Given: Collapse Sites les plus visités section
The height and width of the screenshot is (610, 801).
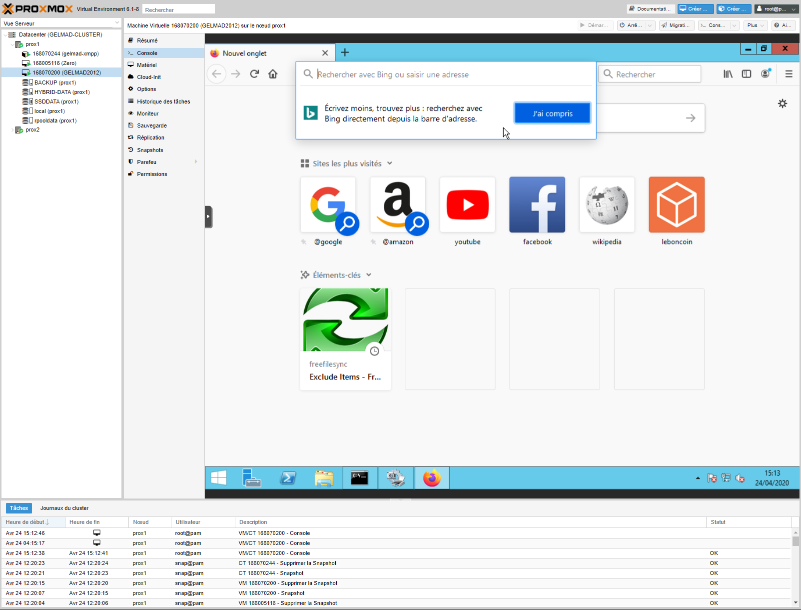Looking at the screenshot, I should [x=390, y=163].
